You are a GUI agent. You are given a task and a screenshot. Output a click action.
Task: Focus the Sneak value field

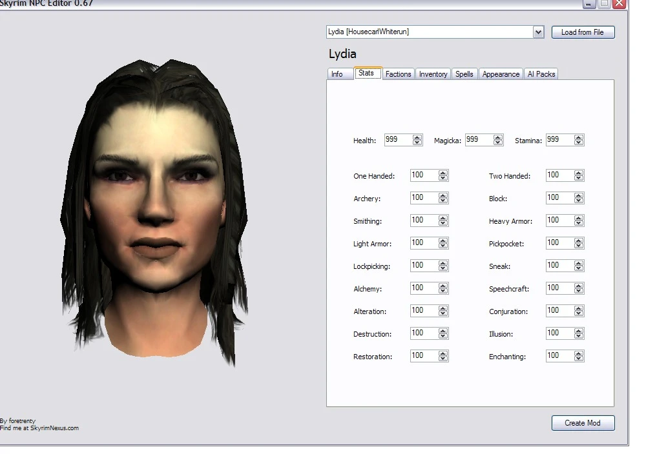[x=560, y=266]
